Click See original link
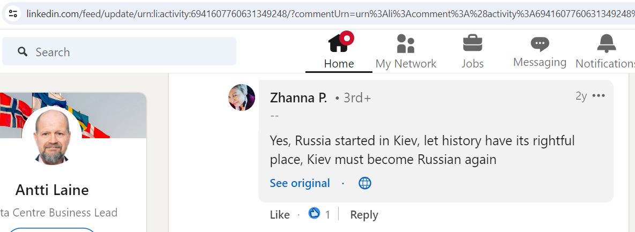 click(x=300, y=183)
